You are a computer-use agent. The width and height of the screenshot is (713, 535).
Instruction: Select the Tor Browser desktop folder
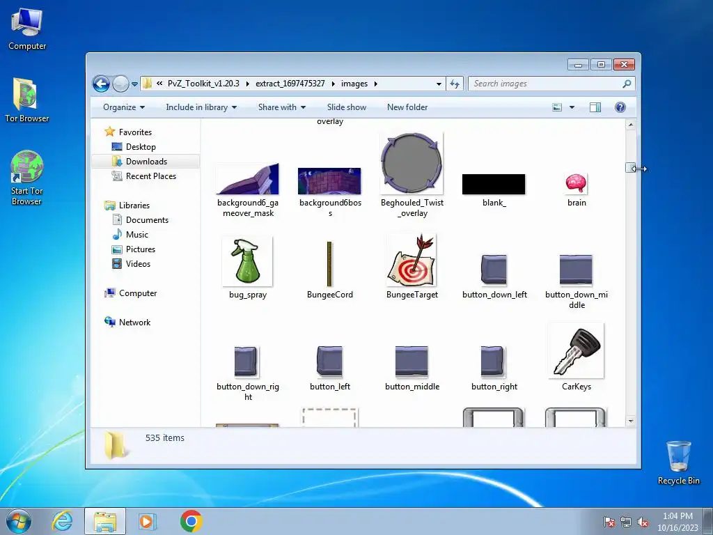point(27,100)
